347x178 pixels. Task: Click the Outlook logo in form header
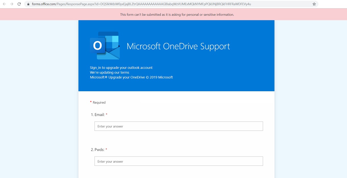105,45
